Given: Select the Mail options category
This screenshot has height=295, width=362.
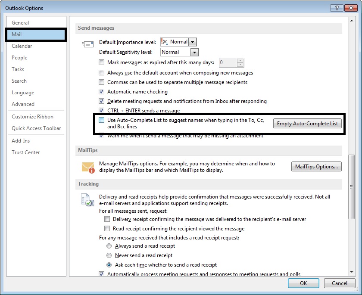Looking at the screenshot, I should pyautogui.click(x=36, y=34).
